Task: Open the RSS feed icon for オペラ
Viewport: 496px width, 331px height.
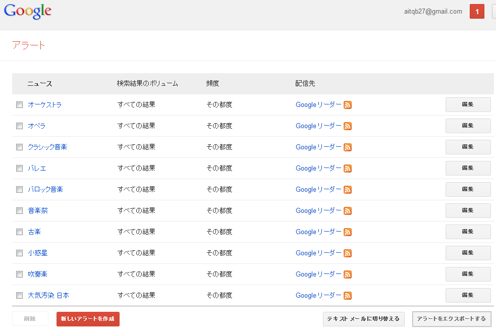Action: pos(348,126)
